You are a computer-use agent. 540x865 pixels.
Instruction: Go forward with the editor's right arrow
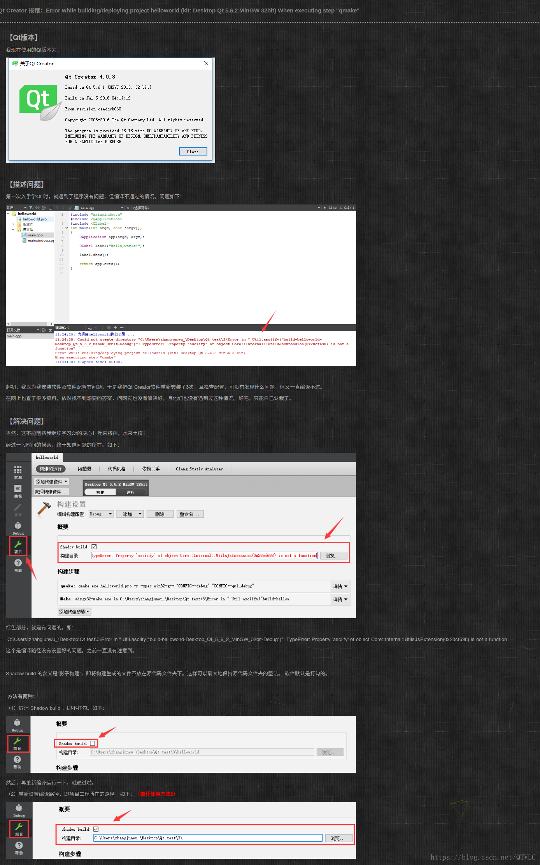[x=63, y=208]
